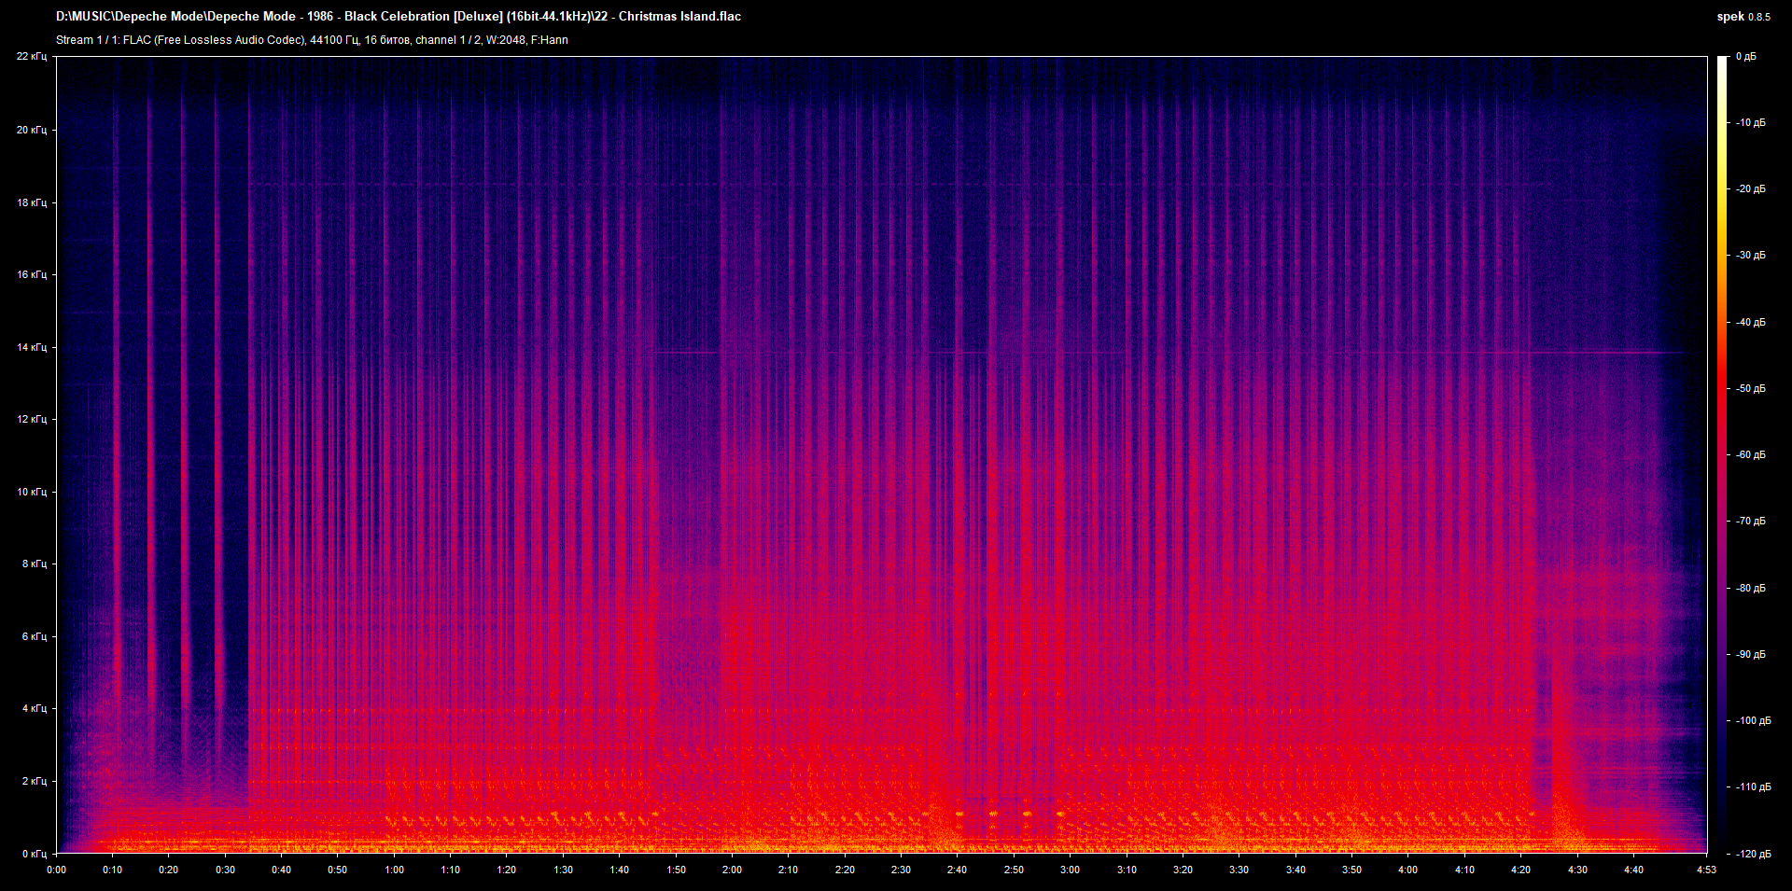The width and height of the screenshot is (1792, 891).
Task: Click the Christmas Island.flac file path title
Action: [399, 16]
